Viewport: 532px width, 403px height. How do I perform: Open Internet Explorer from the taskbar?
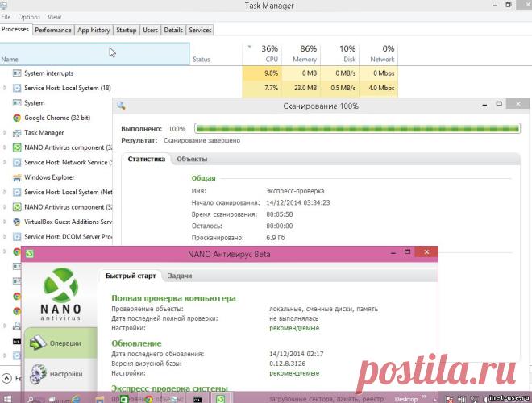coord(75,399)
